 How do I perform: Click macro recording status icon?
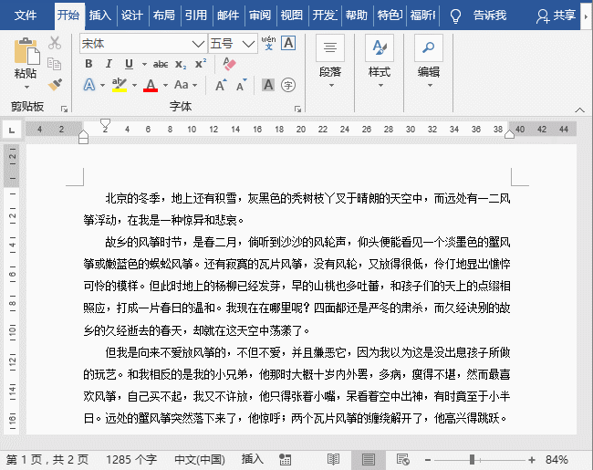point(285,460)
